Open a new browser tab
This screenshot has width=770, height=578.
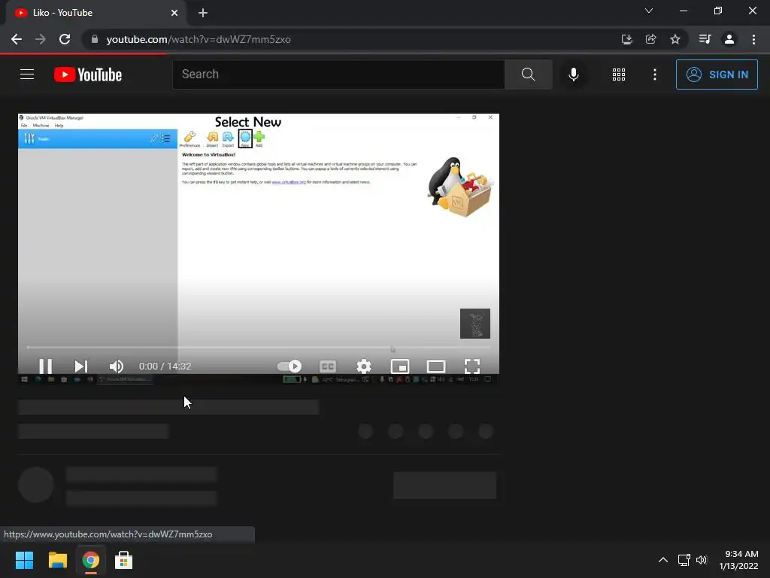pos(203,13)
